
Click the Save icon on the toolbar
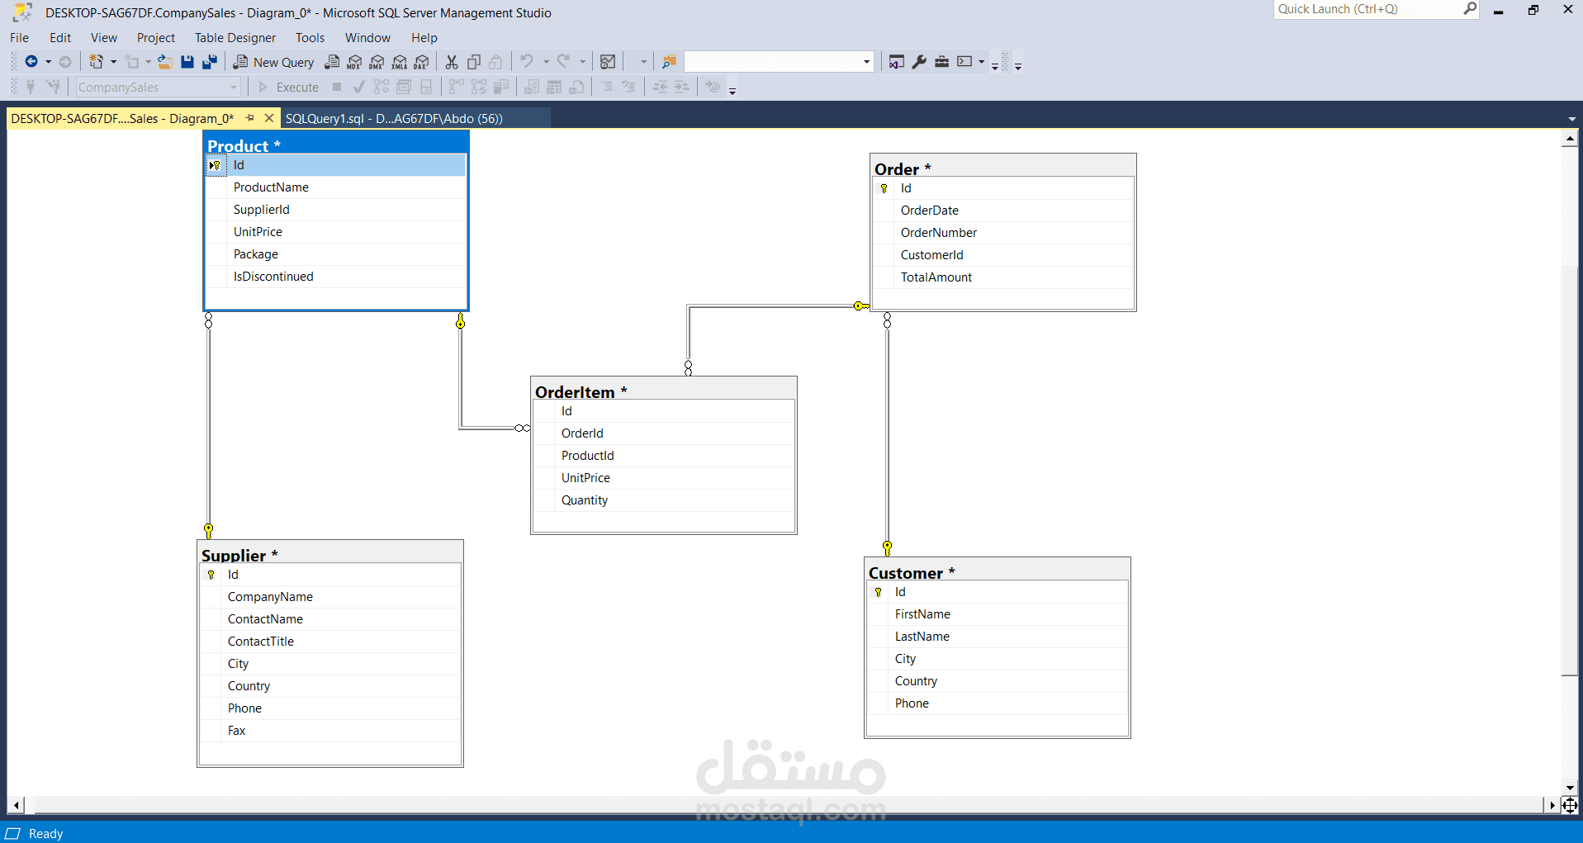[187, 61]
